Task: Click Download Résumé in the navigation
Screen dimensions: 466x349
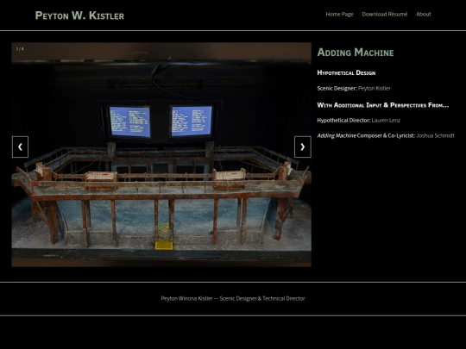Action: (385, 15)
